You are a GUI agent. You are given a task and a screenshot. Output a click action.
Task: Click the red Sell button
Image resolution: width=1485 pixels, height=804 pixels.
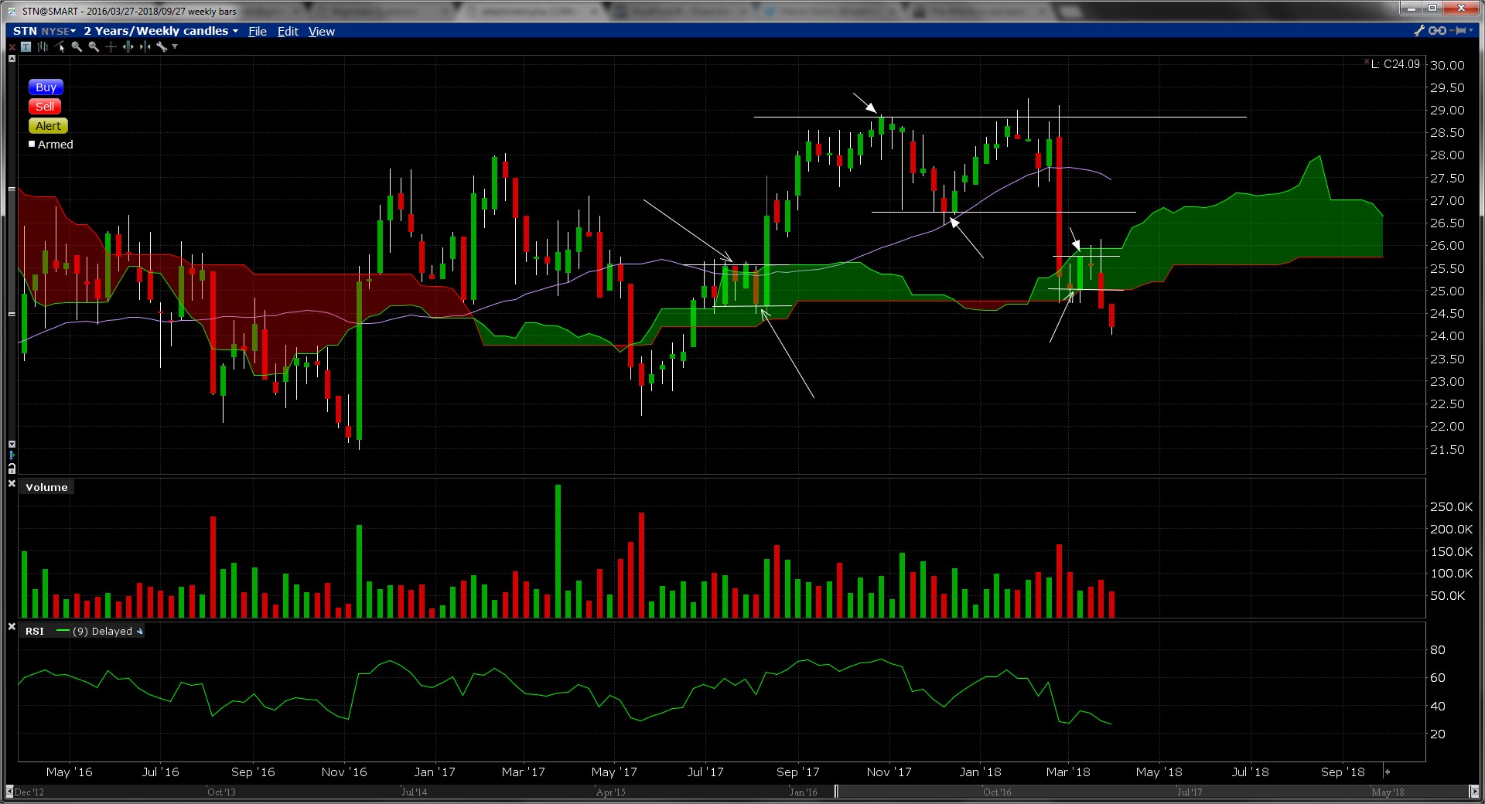click(45, 107)
